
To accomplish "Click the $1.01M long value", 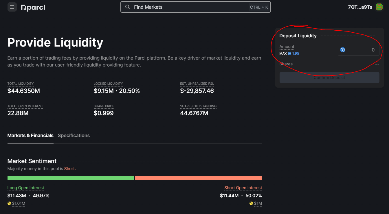I will pos(19,203).
